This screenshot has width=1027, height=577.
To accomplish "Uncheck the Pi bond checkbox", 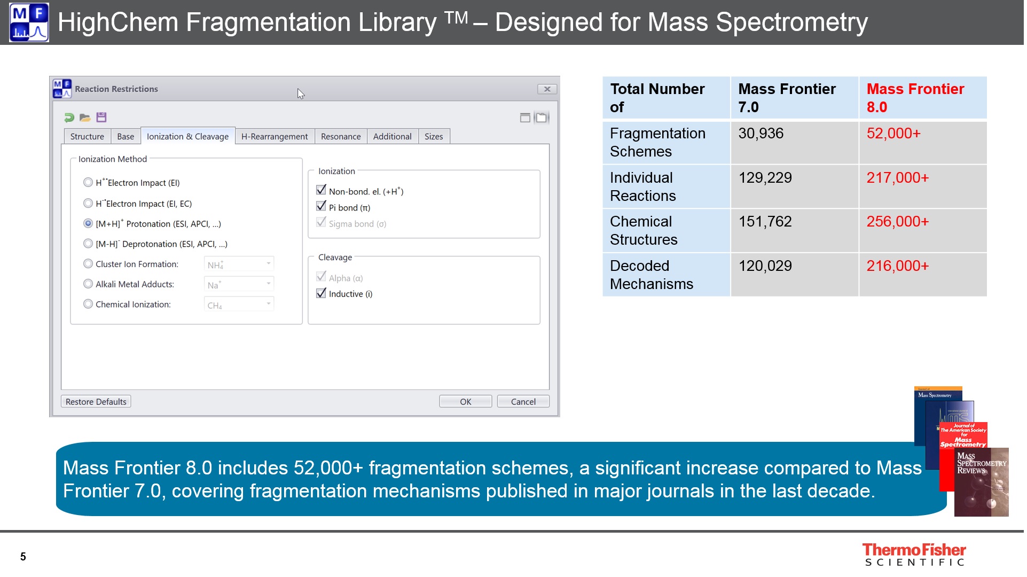I will pos(321,206).
